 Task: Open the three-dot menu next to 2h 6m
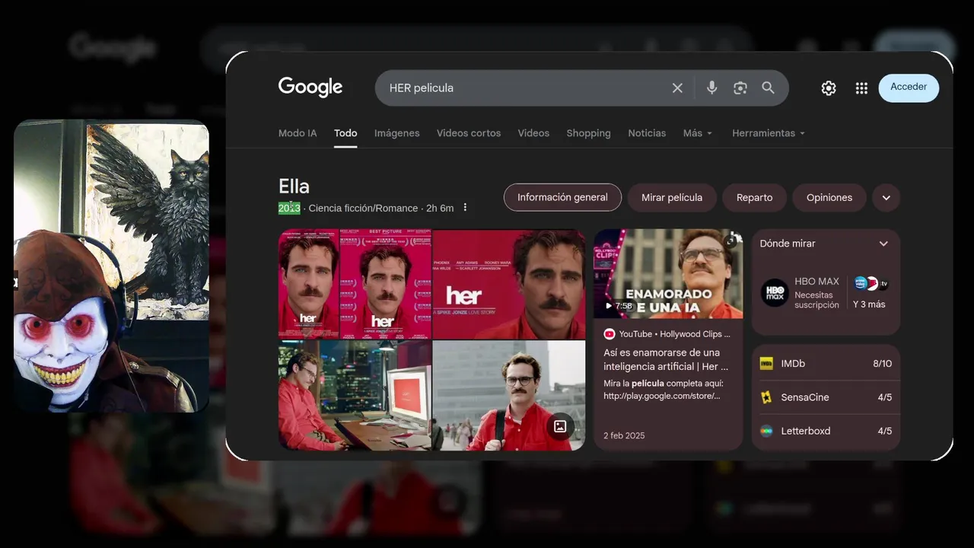465,208
